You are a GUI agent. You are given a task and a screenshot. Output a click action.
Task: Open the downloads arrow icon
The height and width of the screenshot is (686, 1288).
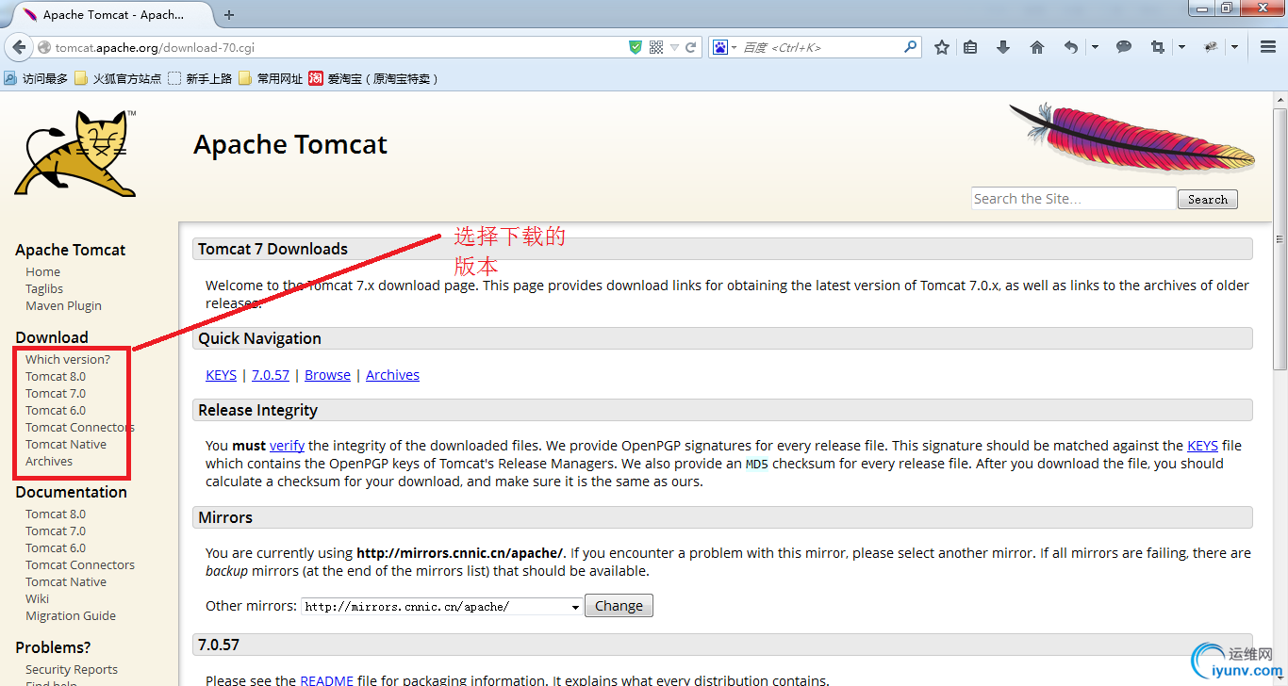tap(1003, 47)
